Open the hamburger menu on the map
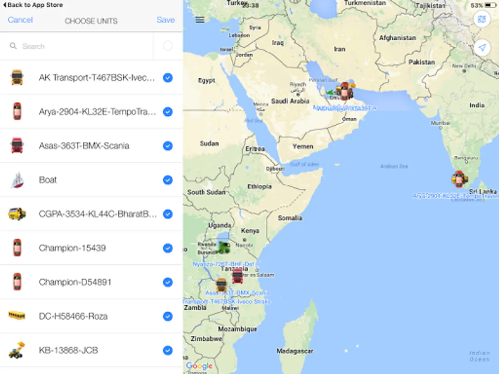The image size is (499, 374). 200,20
